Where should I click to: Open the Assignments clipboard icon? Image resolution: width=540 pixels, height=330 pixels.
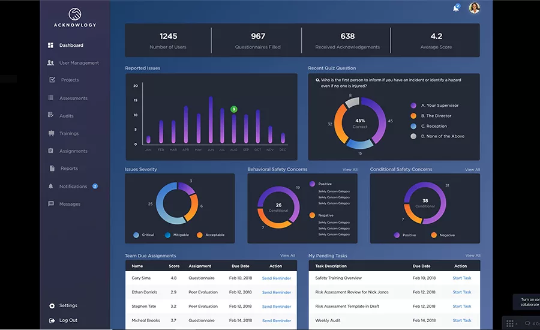50,151
